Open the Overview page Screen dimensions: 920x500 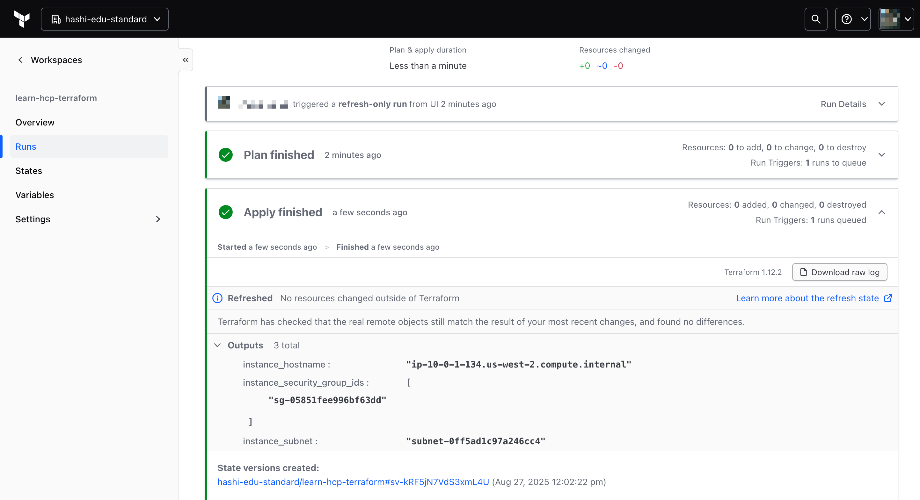click(x=35, y=122)
